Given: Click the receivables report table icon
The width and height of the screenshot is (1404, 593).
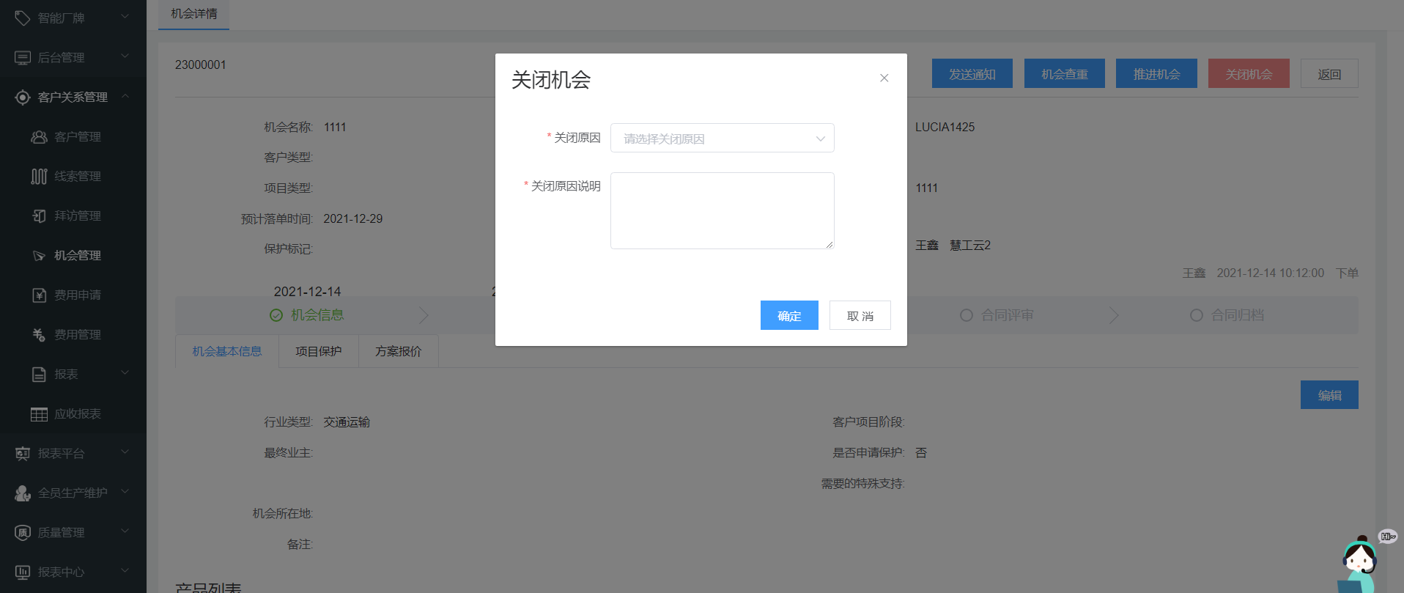Looking at the screenshot, I should pos(39,414).
